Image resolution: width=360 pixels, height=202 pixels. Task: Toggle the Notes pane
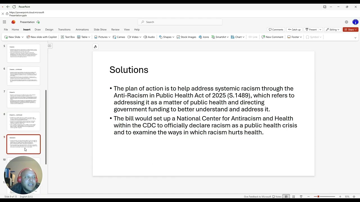[x=277, y=197]
